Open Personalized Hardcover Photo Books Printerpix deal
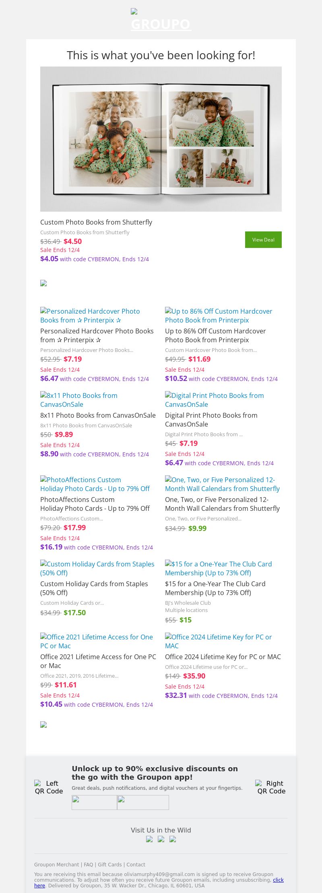The image size is (322, 893). click(90, 316)
